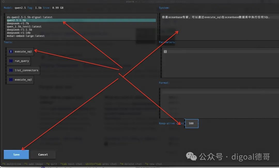Viewport: 279px width, 168px height.
Task: Click the quit shortcut in footer
Action: click(52, 164)
